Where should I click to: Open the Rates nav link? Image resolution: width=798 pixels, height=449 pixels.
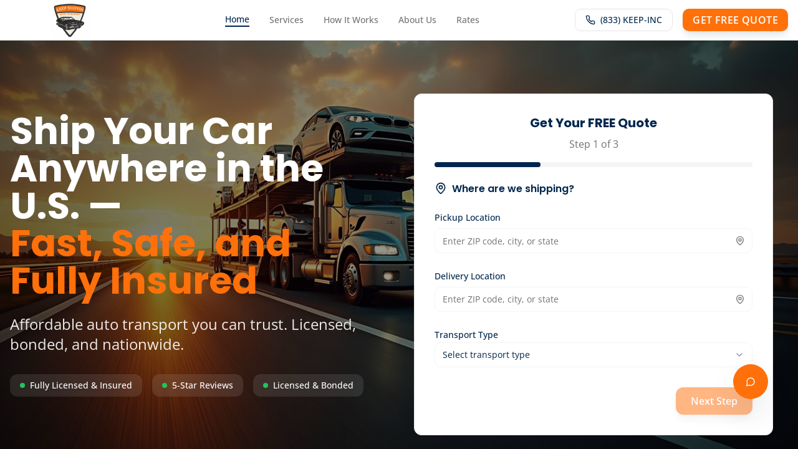click(x=468, y=20)
